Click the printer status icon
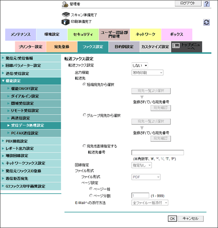This screenshot has width=218, height=228. coord(65,22)
